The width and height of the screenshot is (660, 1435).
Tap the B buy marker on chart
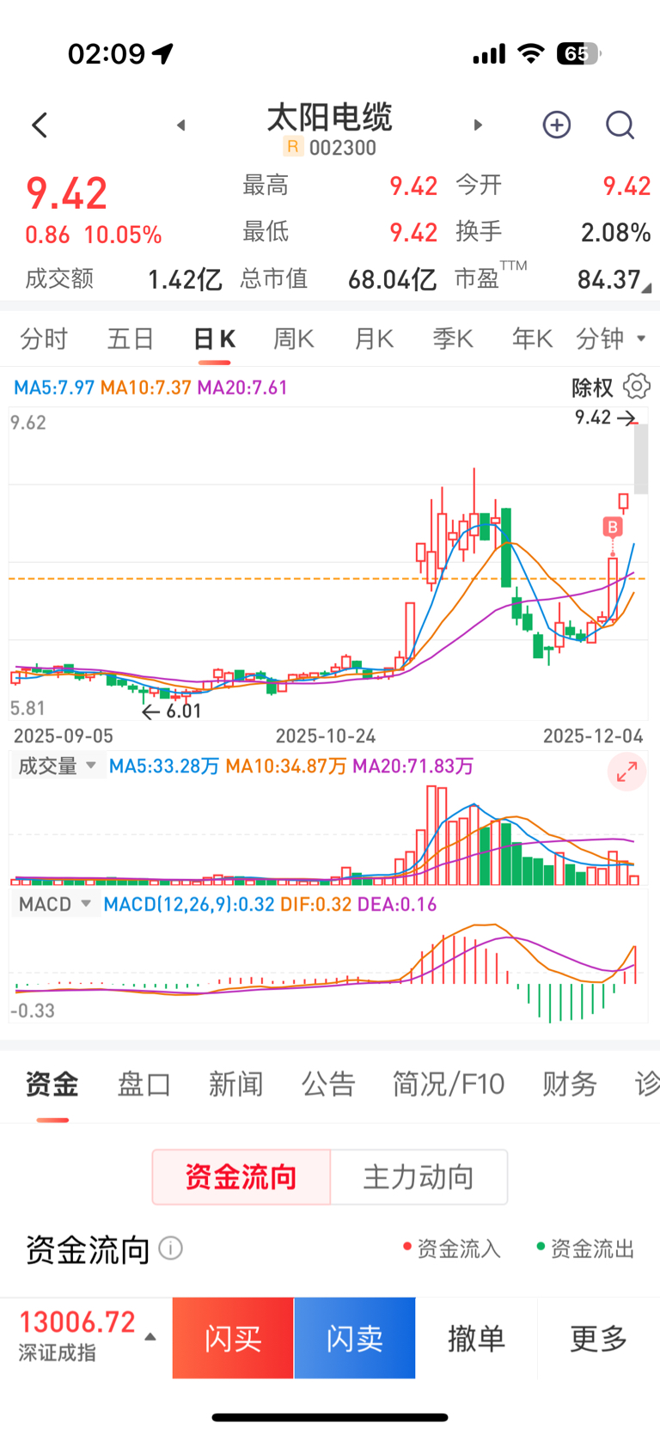pos(613,527)
